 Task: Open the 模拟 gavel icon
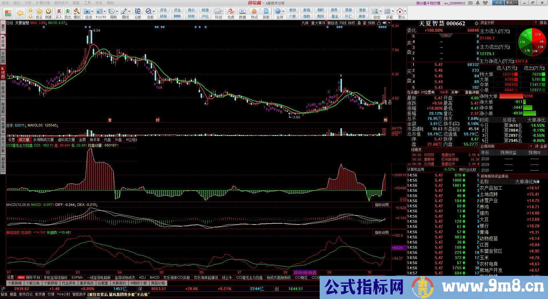click(77, 11)
